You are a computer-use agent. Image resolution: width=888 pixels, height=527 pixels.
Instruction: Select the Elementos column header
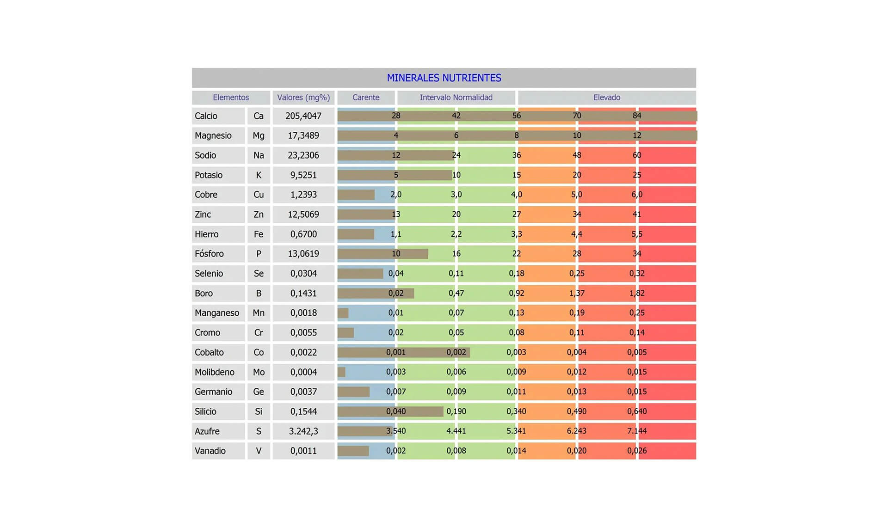(231, 98)
